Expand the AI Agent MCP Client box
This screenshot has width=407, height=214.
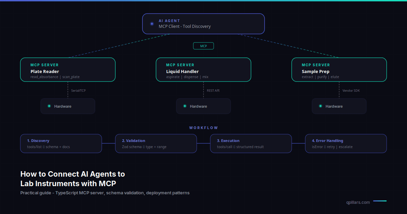pyautogui.click(x=203, y=24)
